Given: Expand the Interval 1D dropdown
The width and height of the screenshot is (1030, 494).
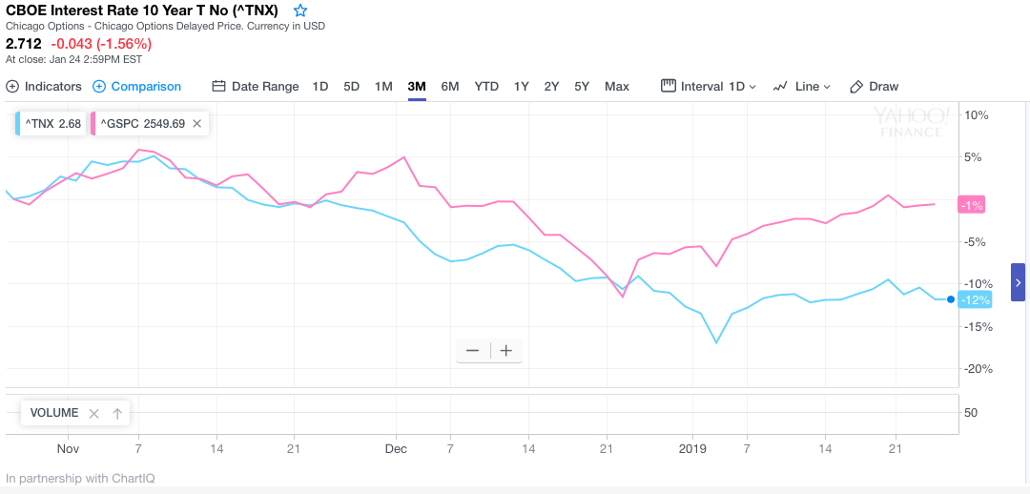Looking at the screenshot, I should click(709, 86).
